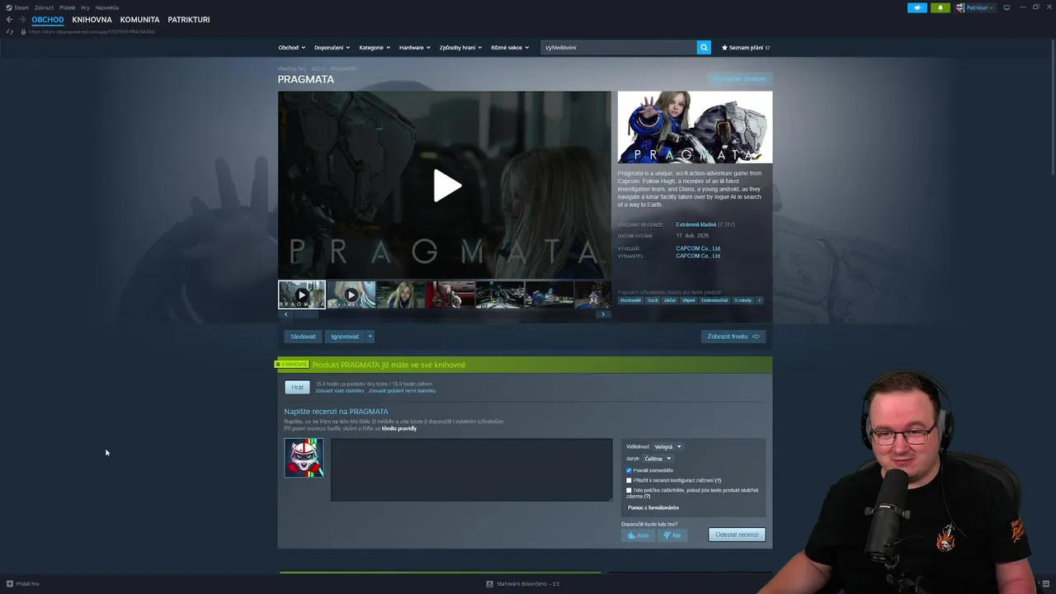Click the Ignorovat button
The image size is (1056, 594).
345,337
